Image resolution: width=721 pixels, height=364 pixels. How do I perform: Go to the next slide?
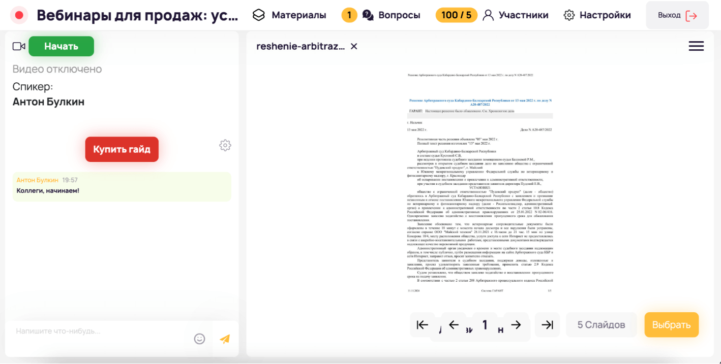[516, 325]
